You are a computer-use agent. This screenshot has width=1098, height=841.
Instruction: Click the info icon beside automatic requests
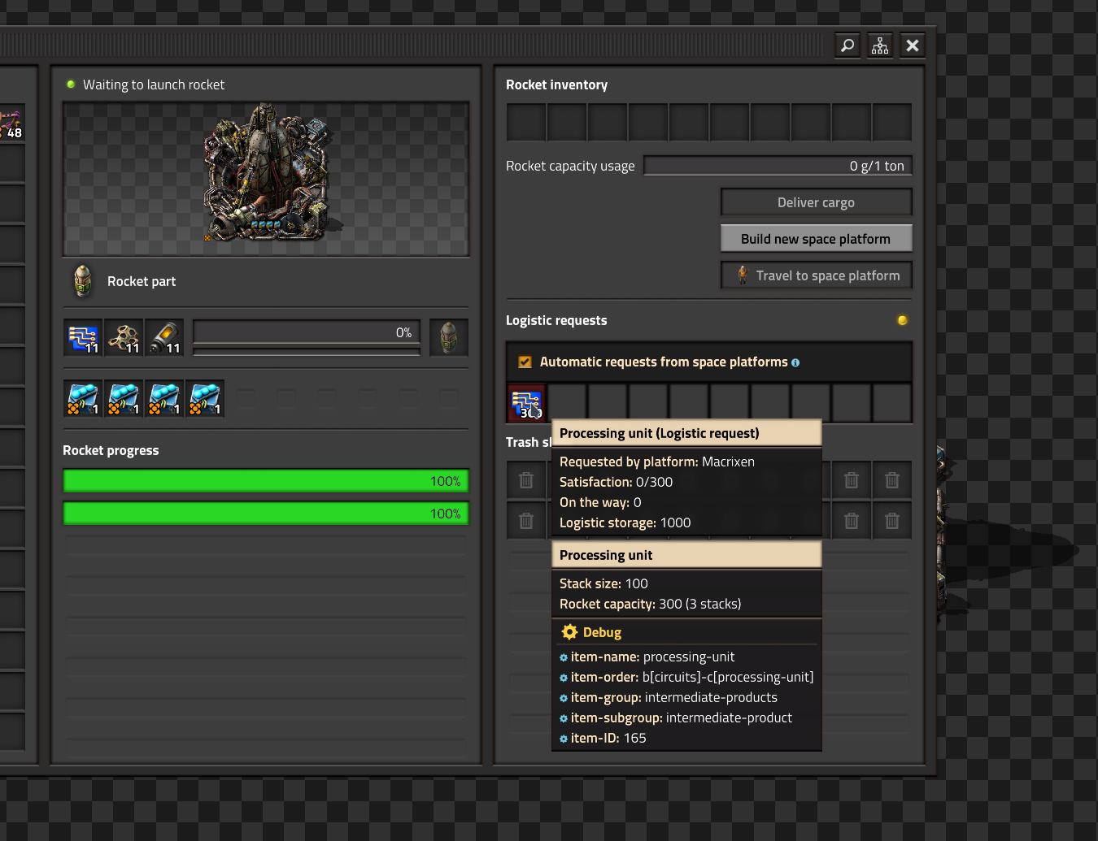tap(795, 363)
